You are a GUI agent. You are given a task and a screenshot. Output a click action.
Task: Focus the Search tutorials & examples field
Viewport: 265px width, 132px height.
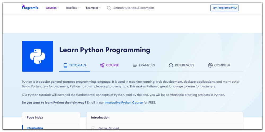click(x=134, y=8)
